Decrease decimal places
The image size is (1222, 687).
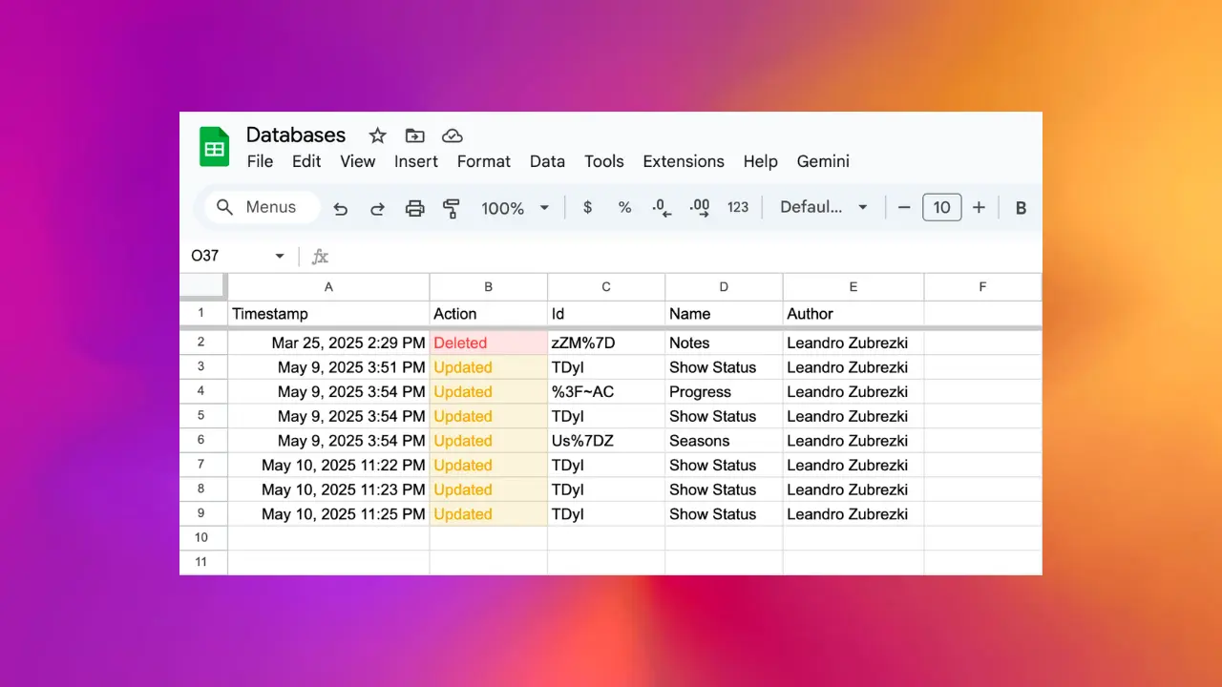coord(662,207)
